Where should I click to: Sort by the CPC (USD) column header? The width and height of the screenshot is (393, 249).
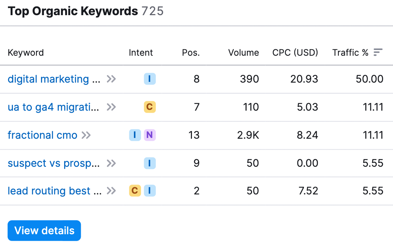[x=295, y=53]
